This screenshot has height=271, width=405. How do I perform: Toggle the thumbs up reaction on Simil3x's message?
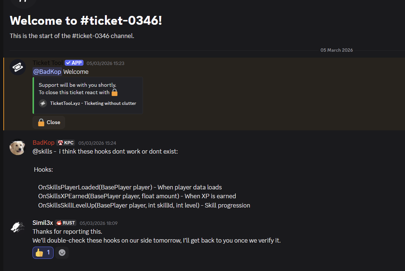(42, 253)
